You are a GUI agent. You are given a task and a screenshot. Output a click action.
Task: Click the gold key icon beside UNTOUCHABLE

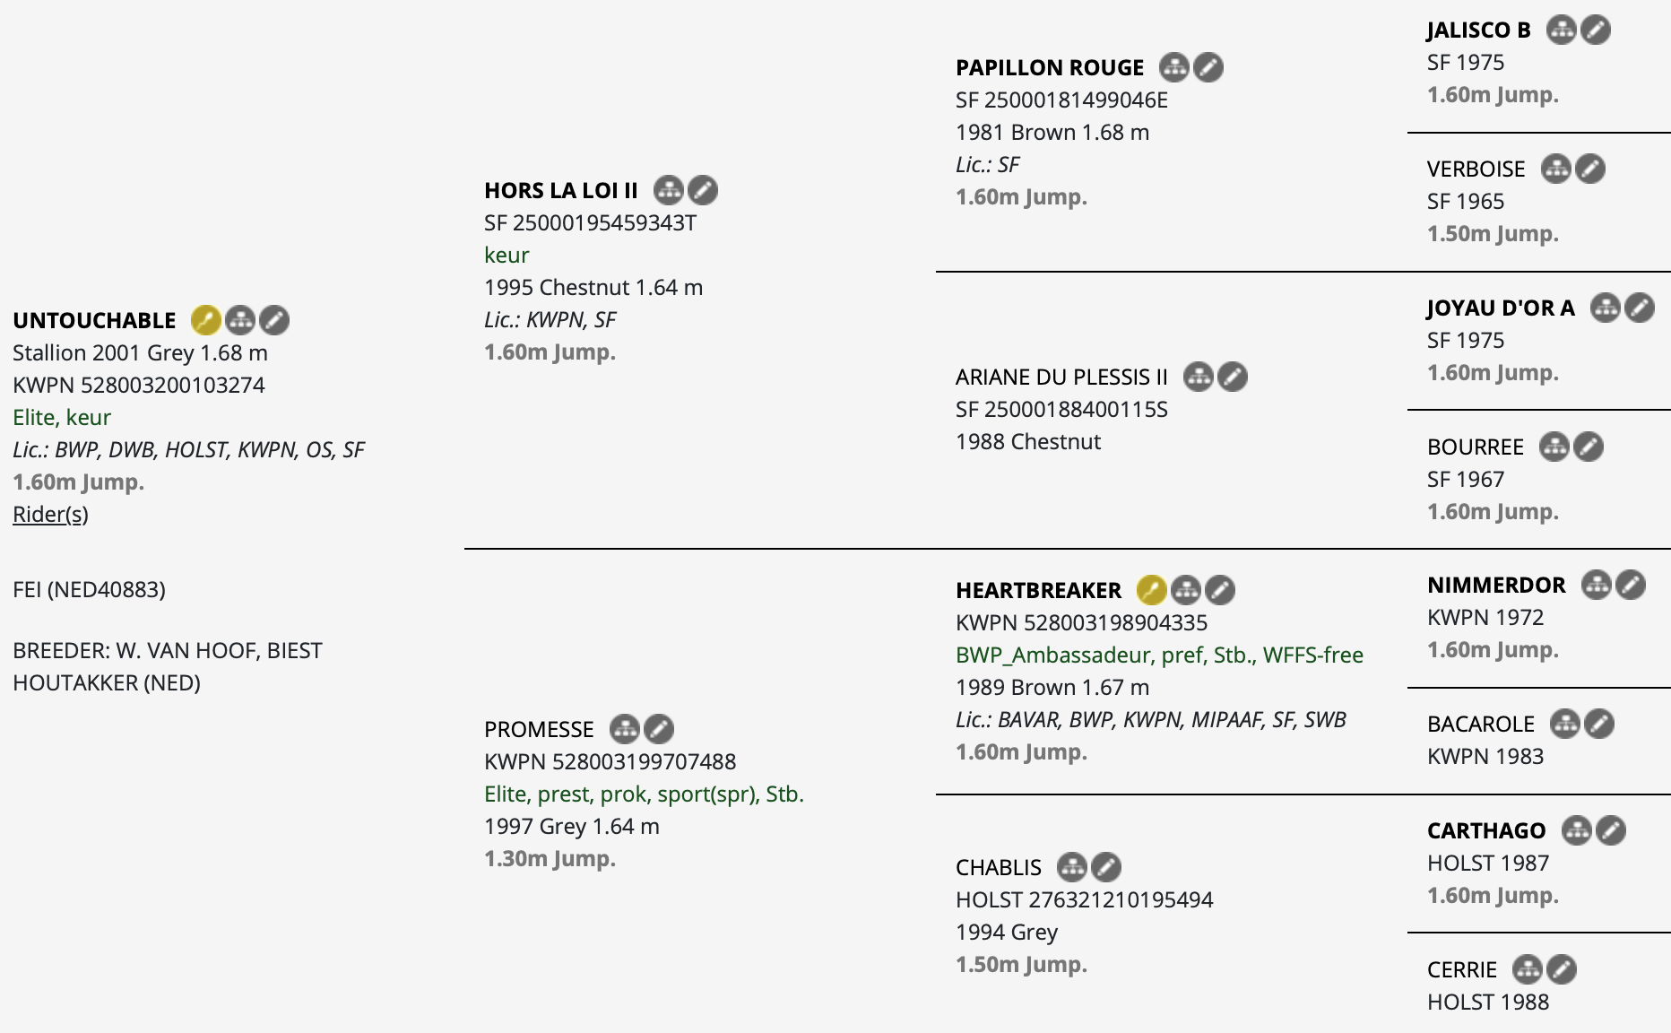tap(206, 320)
